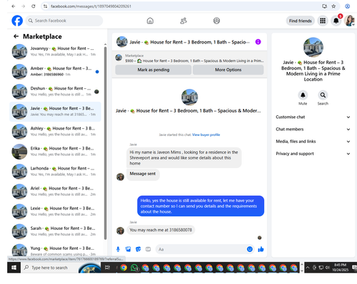357x284 pixels.
Task: Open the Chrome profile icon in the toolbar
Action: (347, 6)
